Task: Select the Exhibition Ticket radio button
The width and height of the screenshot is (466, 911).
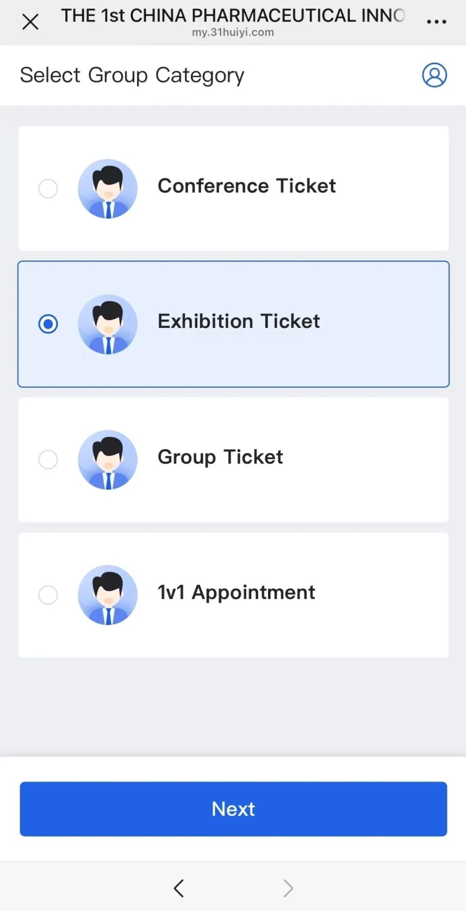Action: 48,324
